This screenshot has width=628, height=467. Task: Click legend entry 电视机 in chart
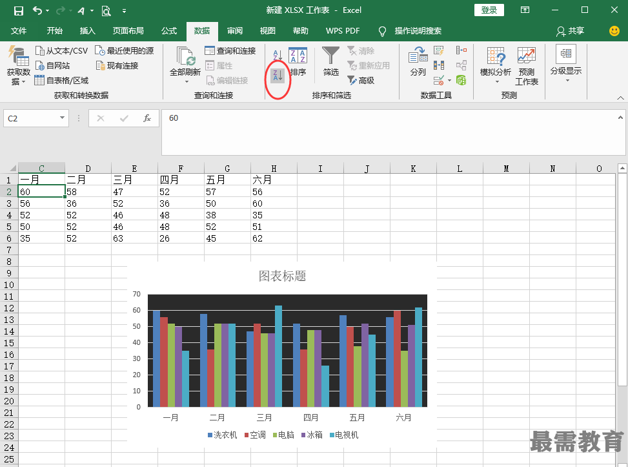[x=344, y=435]
